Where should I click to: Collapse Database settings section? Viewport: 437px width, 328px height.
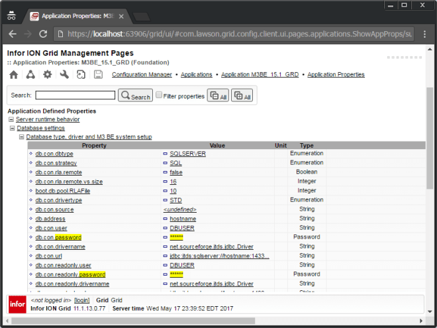tap(12, 128)
